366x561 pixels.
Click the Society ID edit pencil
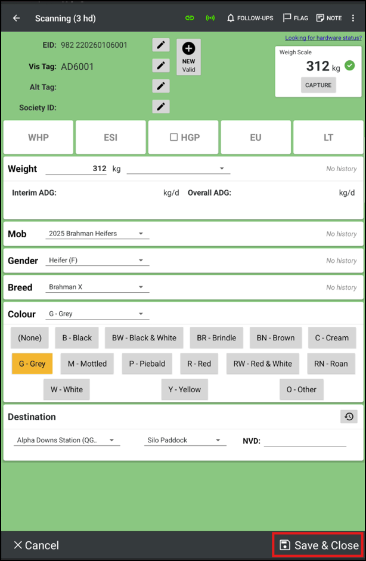[160, 107]
